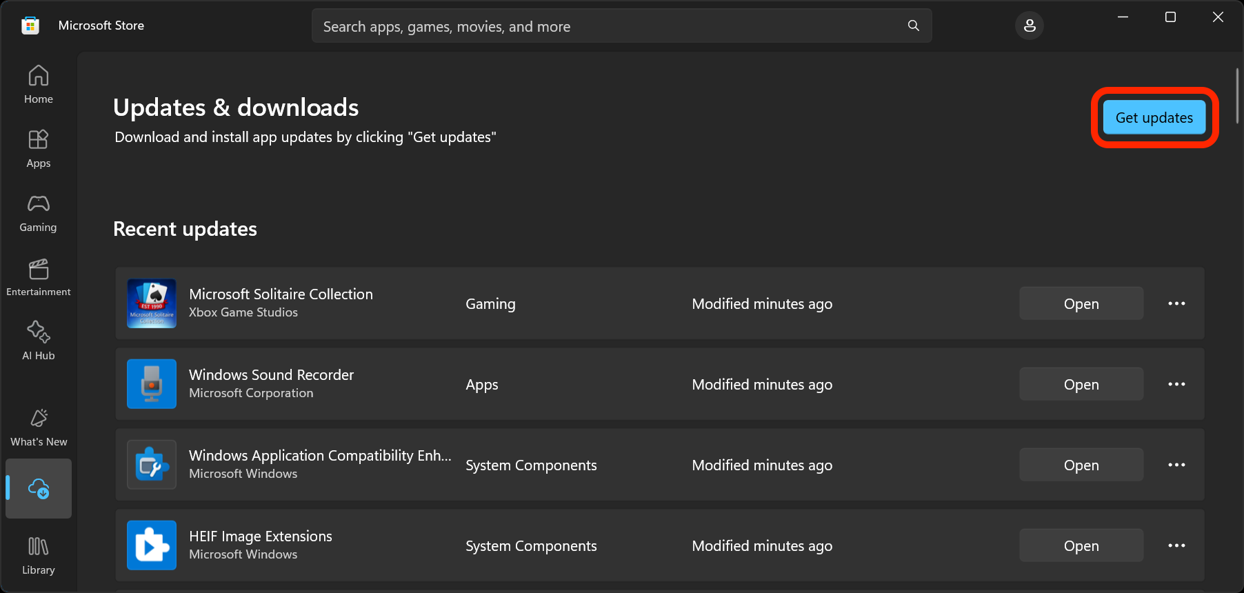Open more options for Microsoft Solitaire Collection
This screenshot has height=593, width=1244.
point(1176,303)
